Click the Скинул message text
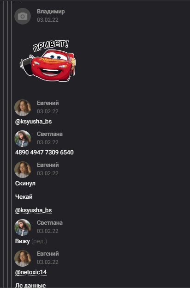This screenshot has height=288, width=190. click(25, 184)
